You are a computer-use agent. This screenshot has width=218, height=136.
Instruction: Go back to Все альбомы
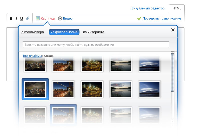coord(32,56)
